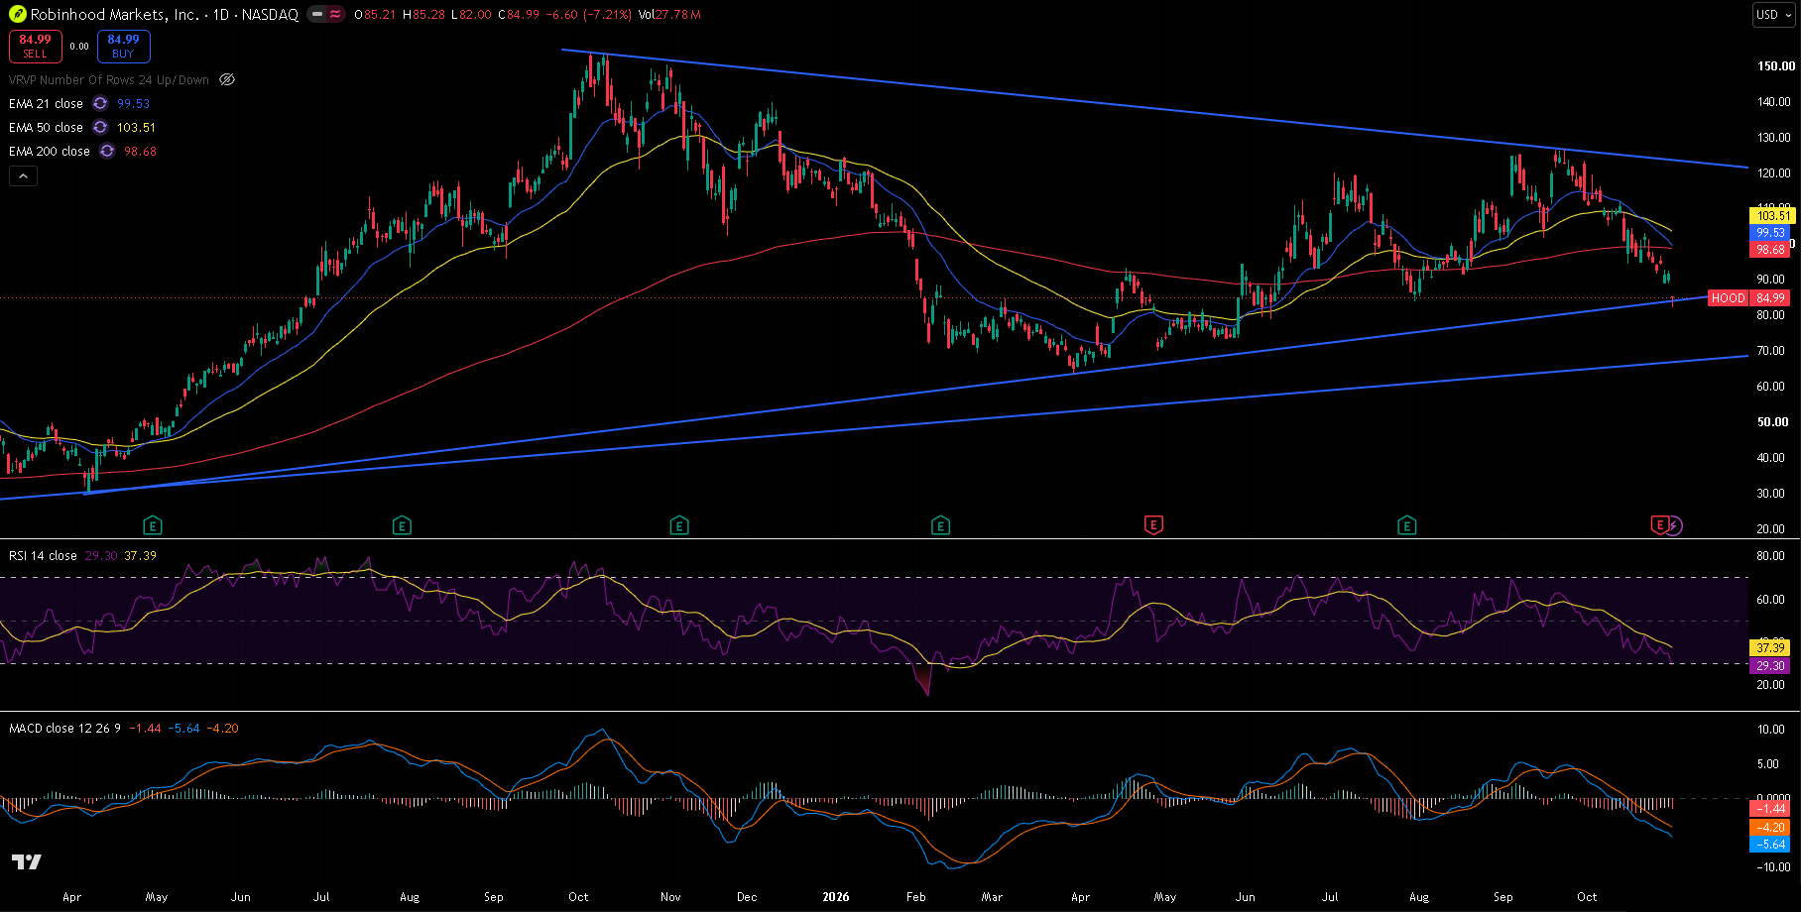Click the refresh icon beside EMA 21 close

[x=100, y=103]
